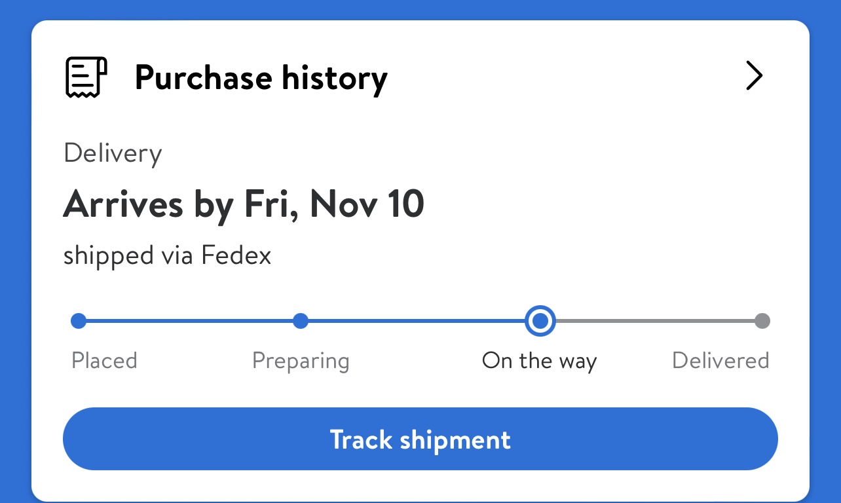841x503 pixels.
Task: Select the Preparing progress dot
Action: pos(301,321)
